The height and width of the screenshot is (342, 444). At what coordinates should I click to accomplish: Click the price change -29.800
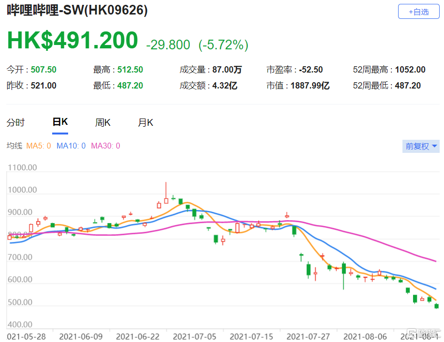pyautogui.click(x=168, y=45)
